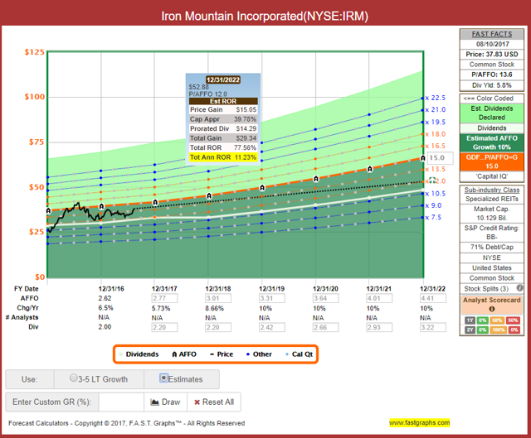Click the dark green Estimated AFFO Growth key

coord(492,142)
